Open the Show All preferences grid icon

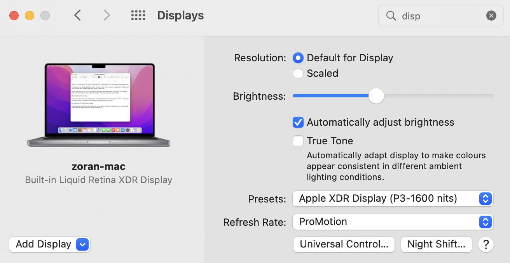pyautogui.click(x=138, y=15)
